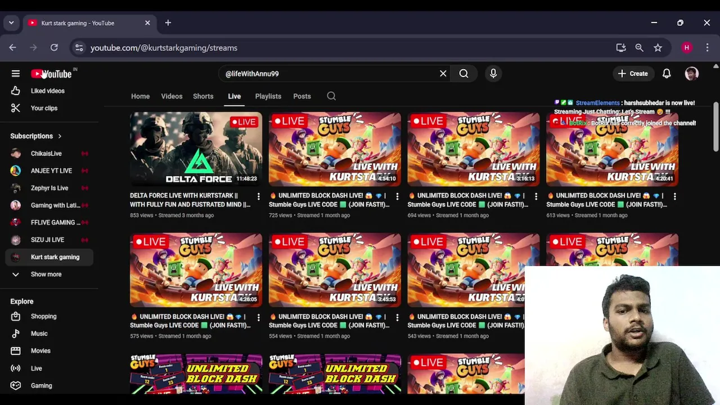720x405 pixels.
Task: Open the Create menu
Action: click(x=633, y=74)
